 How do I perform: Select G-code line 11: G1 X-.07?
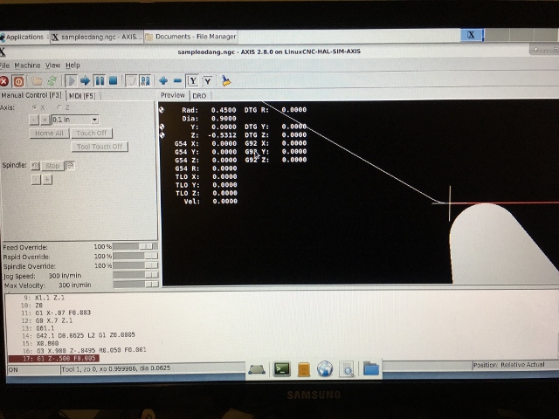pos(56,313)
